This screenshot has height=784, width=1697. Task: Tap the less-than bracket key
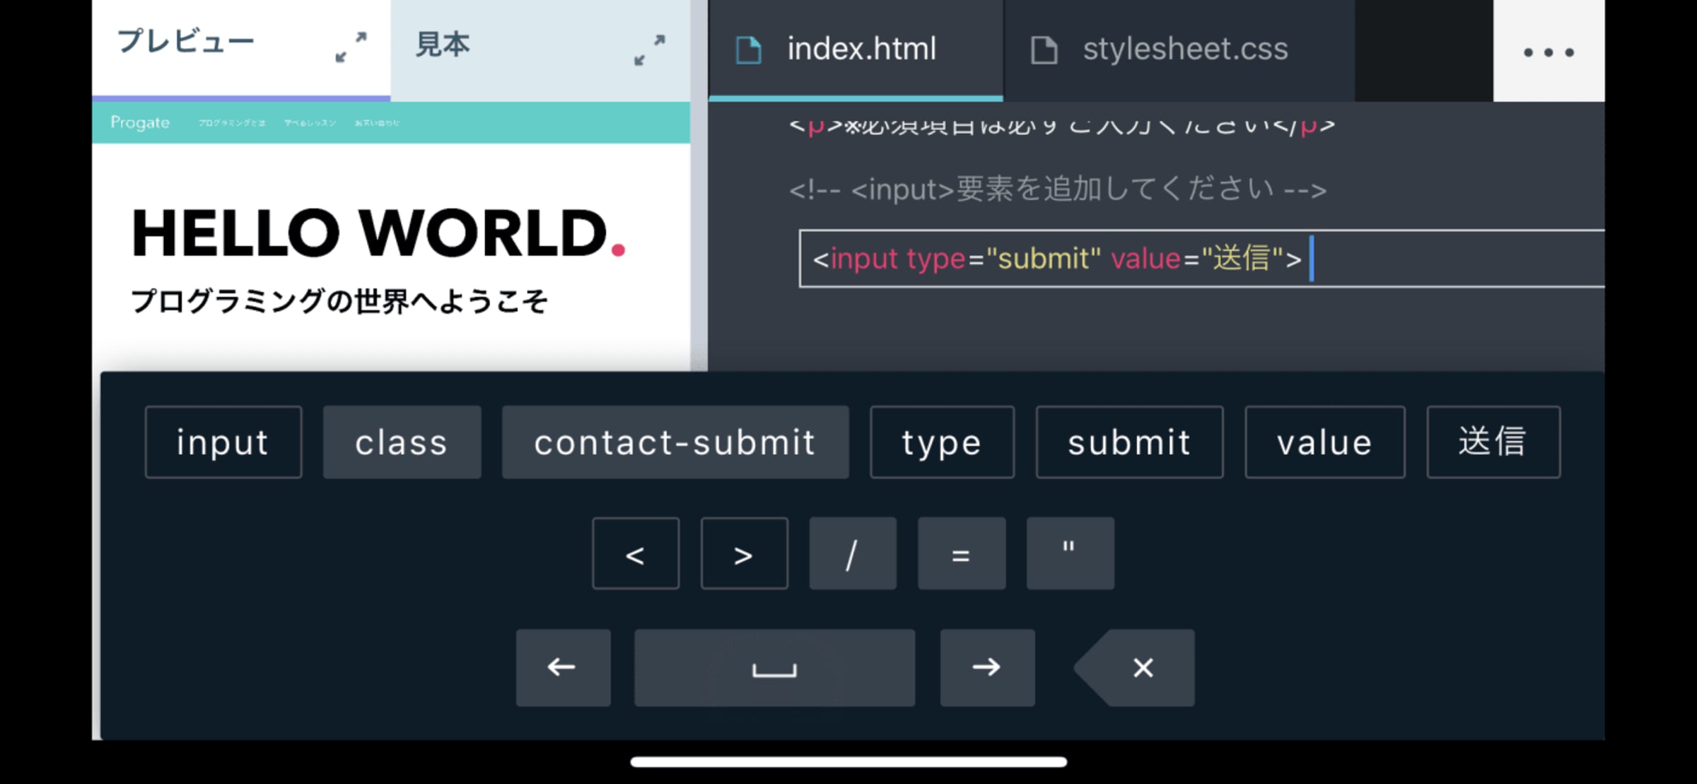[x=635, y=554]
